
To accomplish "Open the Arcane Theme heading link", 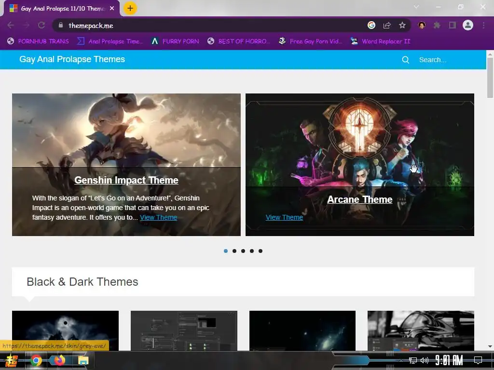I will [x=360, y=199].
